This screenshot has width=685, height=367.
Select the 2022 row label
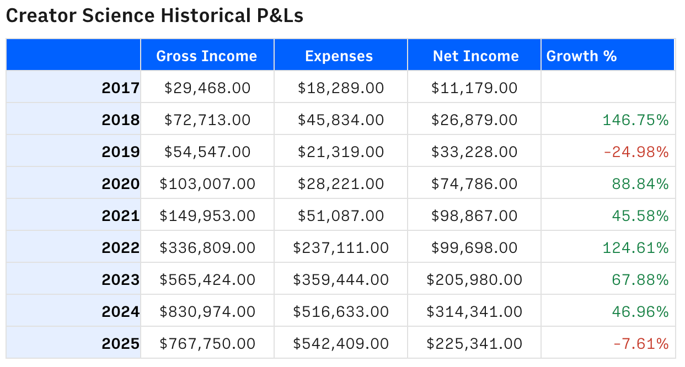(x=120, y=247)
